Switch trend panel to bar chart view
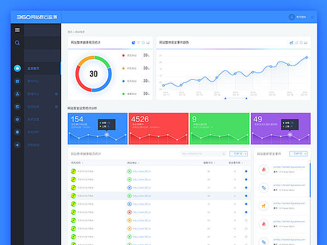 (x=296, y=43)
